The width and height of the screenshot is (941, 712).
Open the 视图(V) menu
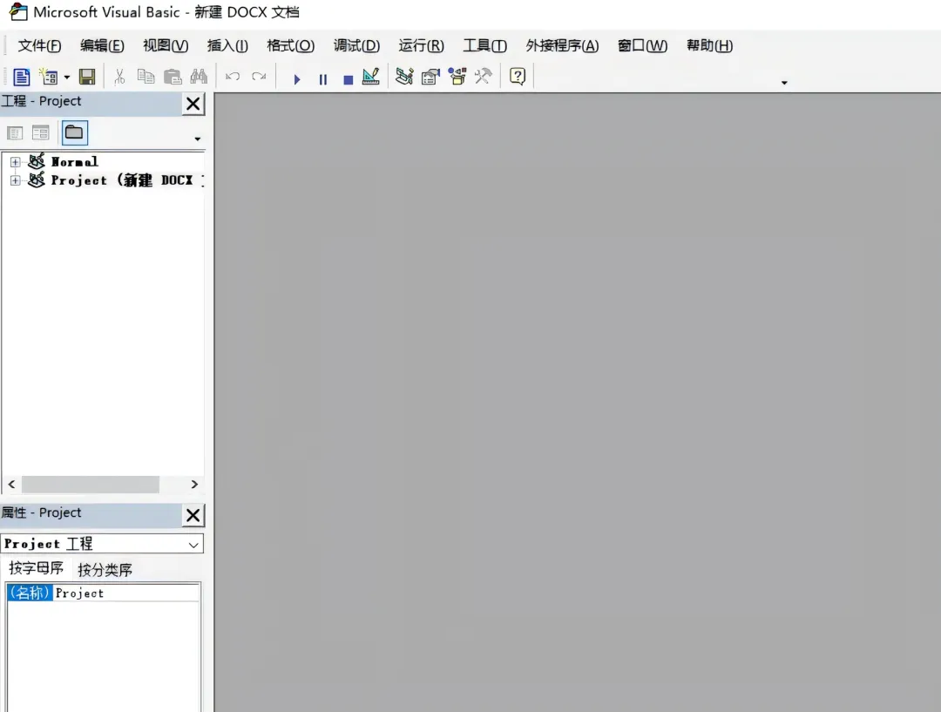point(166,45)
